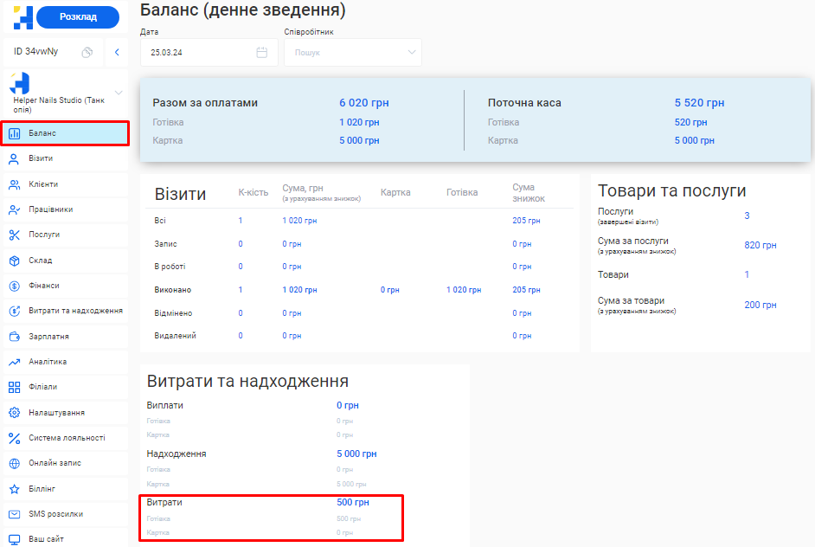The height and width of the screenshot is (547, 815).
Task: Click the copy icon next to ID 34vwNy
Action: coord(87,52)
